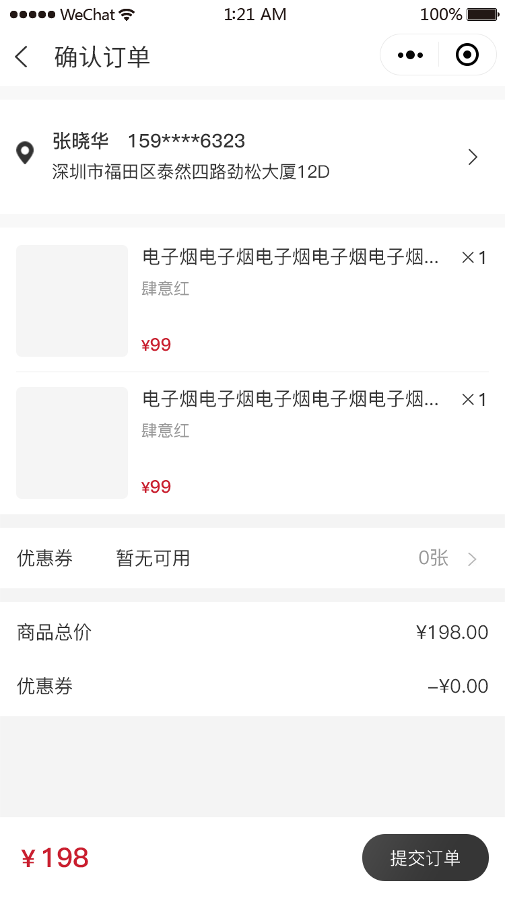Select recipient 张晓华 address entry
Screen dimensions: 505x898
(x=252, y=157)
